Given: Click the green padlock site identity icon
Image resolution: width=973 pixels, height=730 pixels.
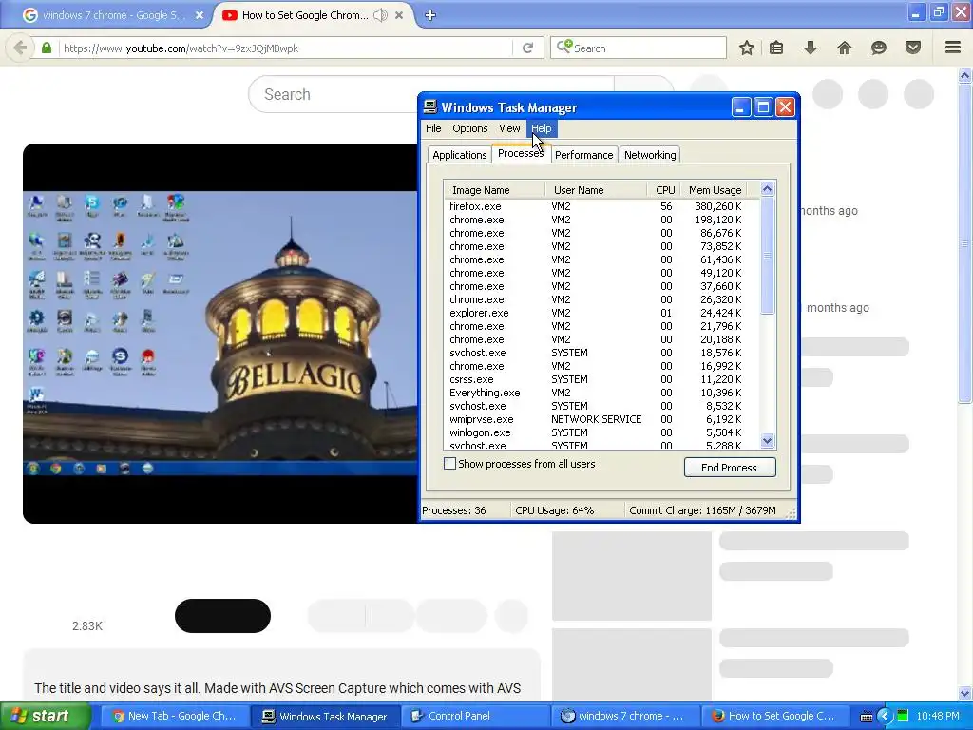Looking at the screenshot, I should click(47, 48).
